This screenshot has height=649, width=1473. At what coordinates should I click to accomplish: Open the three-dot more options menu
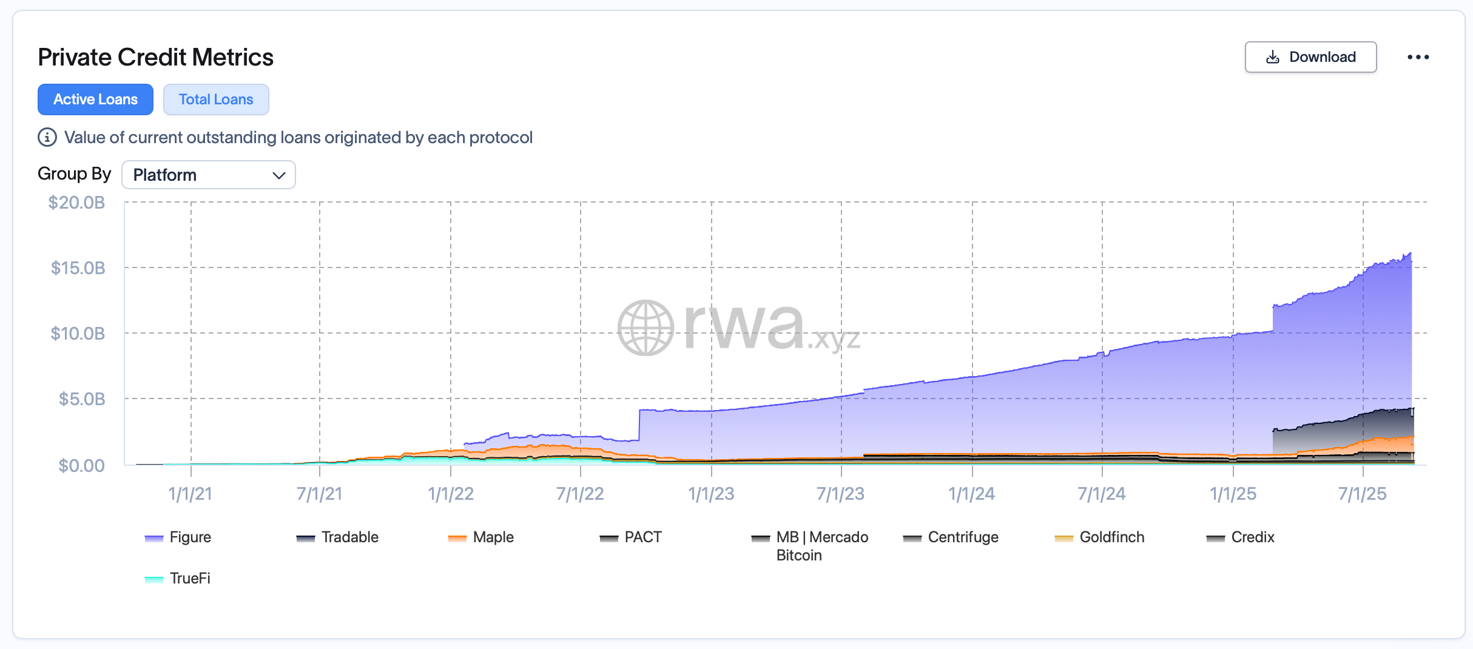1418,57
